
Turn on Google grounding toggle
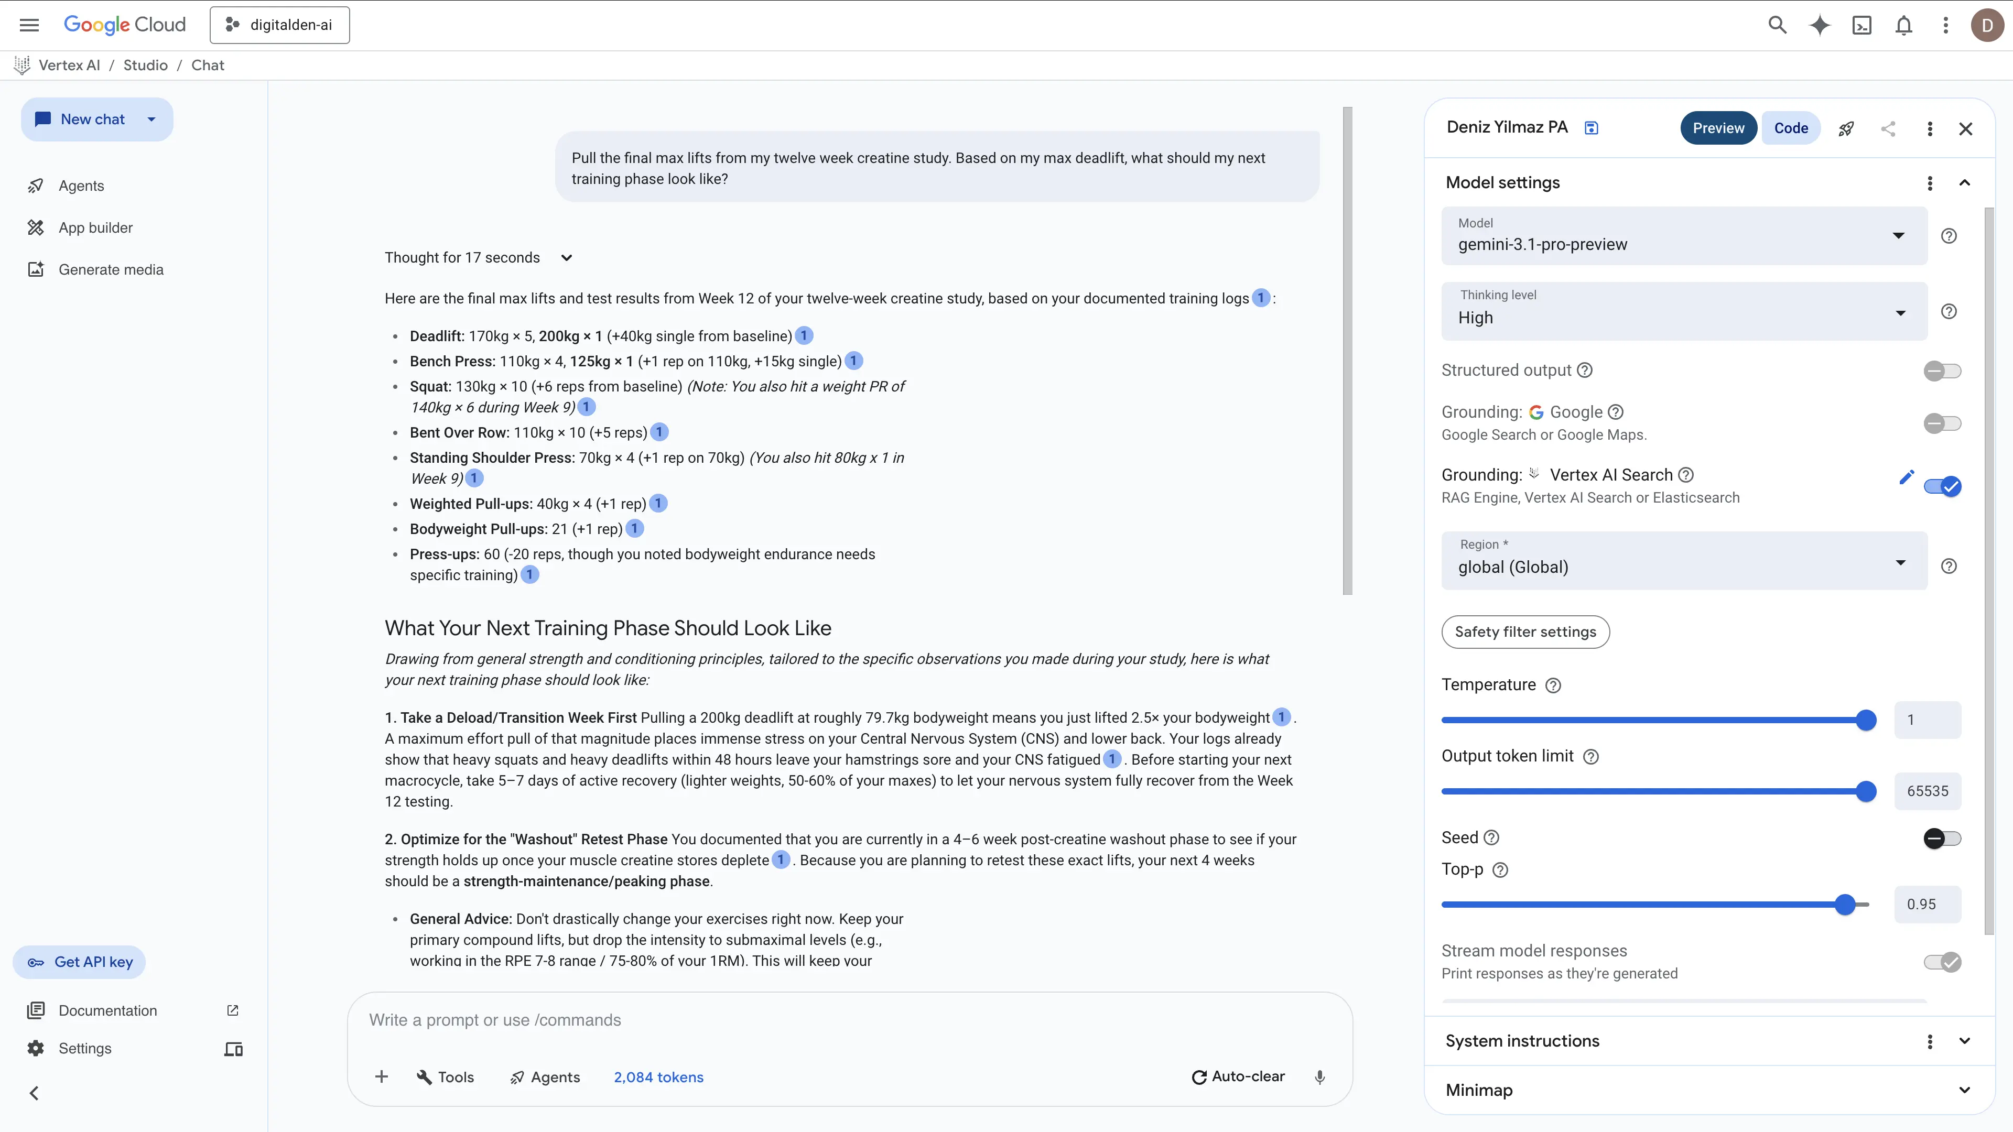tap(1942, 423)
